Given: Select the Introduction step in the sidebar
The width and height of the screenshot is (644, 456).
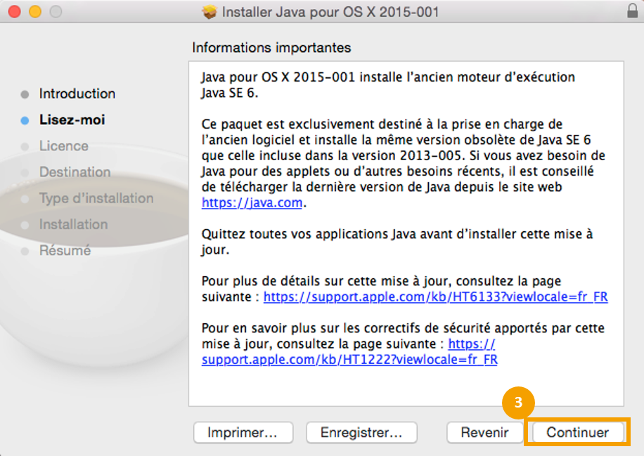Looking at the screenshot, I should [77, 93].
